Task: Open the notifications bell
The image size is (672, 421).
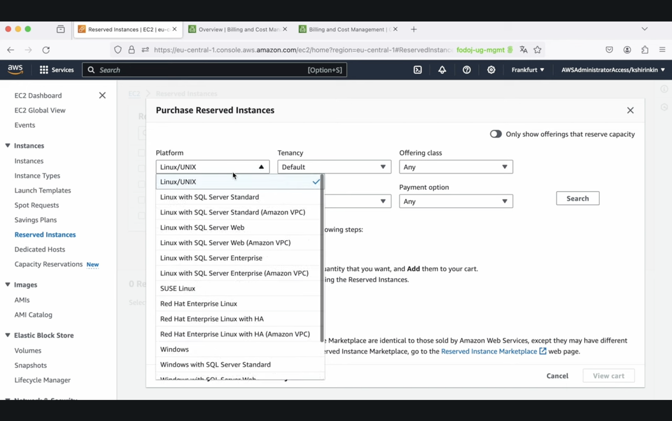Action: tap(442, 70)
